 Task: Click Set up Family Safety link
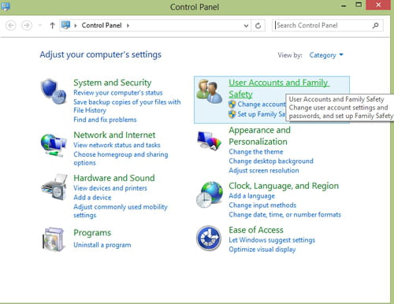[261, 114]
